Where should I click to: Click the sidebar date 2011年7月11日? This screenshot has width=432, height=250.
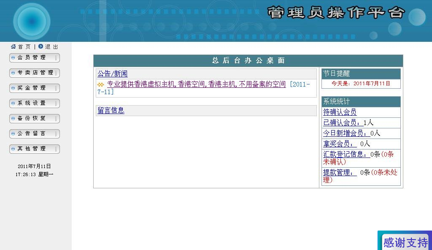[35, 166]
